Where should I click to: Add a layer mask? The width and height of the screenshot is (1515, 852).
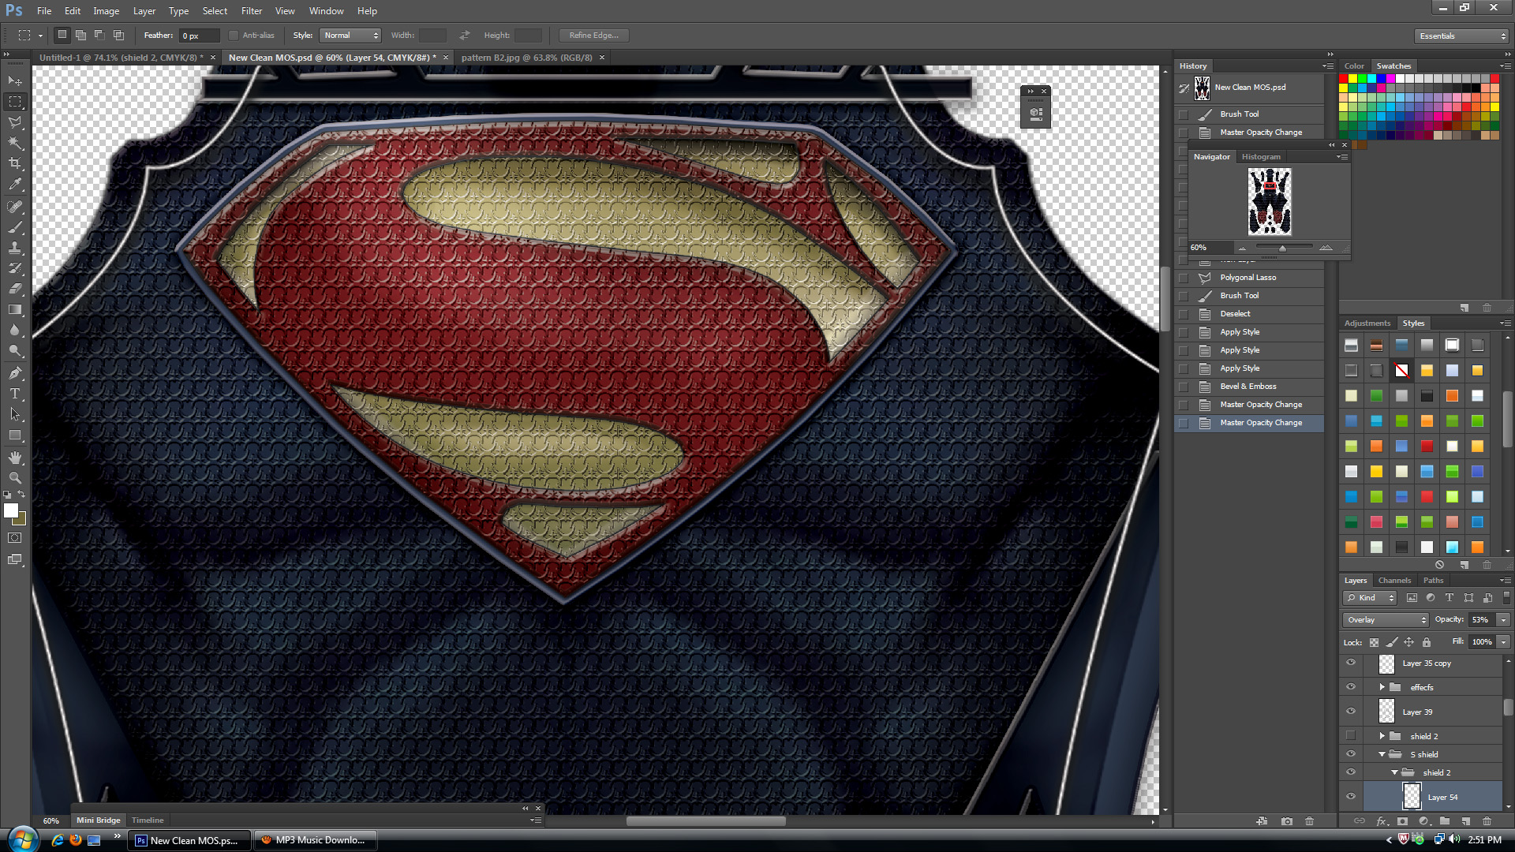1402,821
